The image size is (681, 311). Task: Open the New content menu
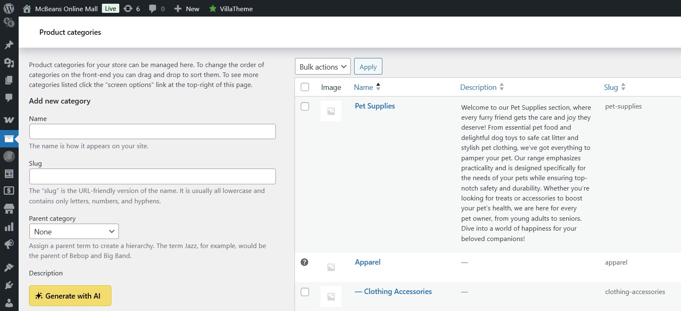coord(187,9)
